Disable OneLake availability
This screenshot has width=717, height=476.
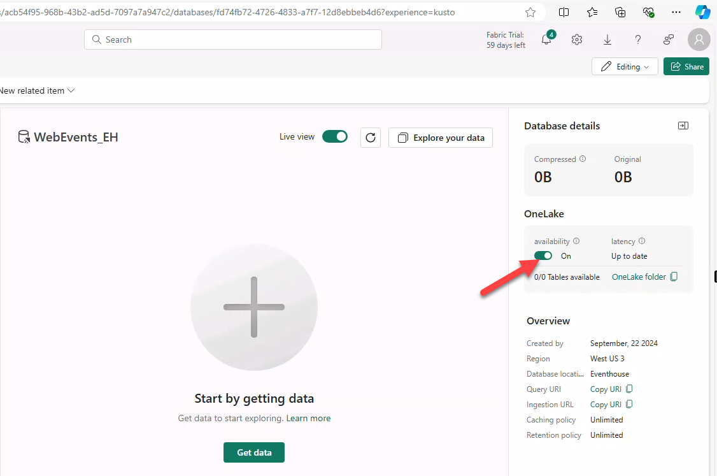tap(543, 255)
